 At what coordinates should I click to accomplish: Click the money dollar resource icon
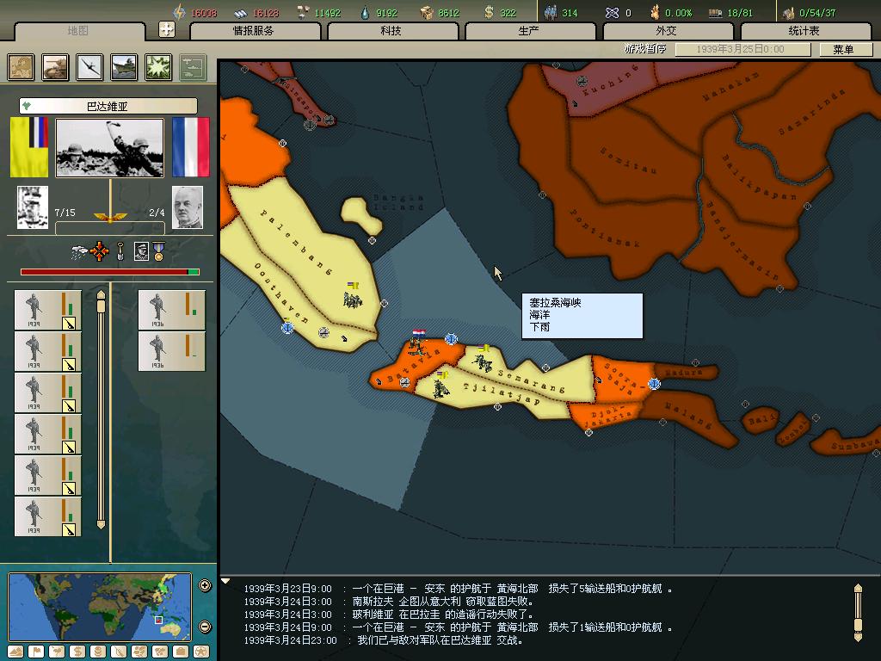coord(489,12)
